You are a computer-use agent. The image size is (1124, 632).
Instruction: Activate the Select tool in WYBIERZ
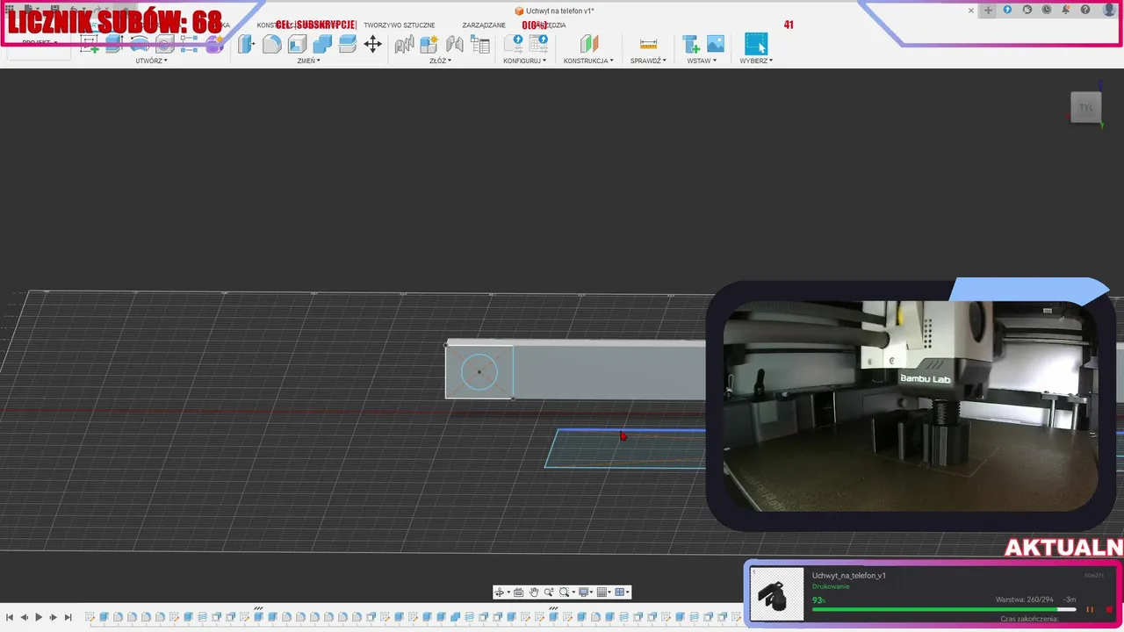tap(756, 44)
